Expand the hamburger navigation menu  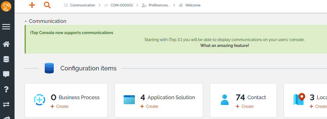click(6, 27)
